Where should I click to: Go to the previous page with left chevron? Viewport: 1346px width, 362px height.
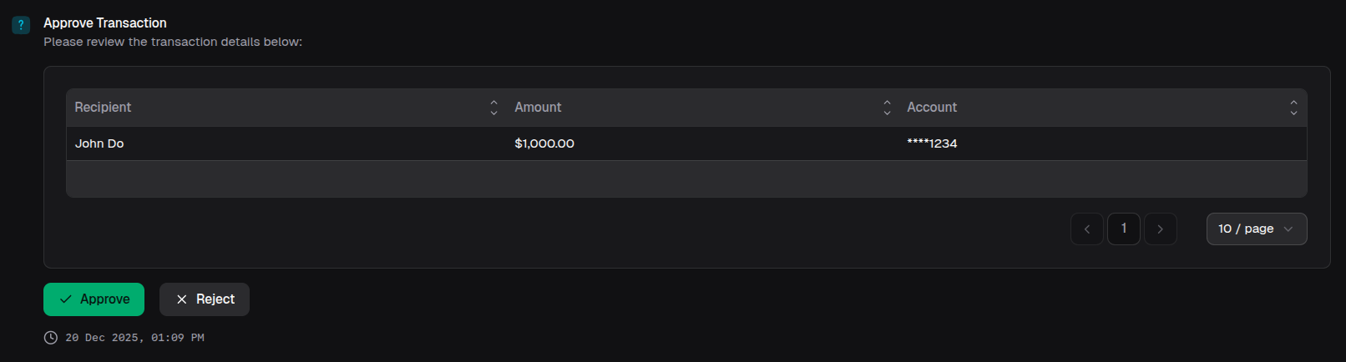[1086, 229]
